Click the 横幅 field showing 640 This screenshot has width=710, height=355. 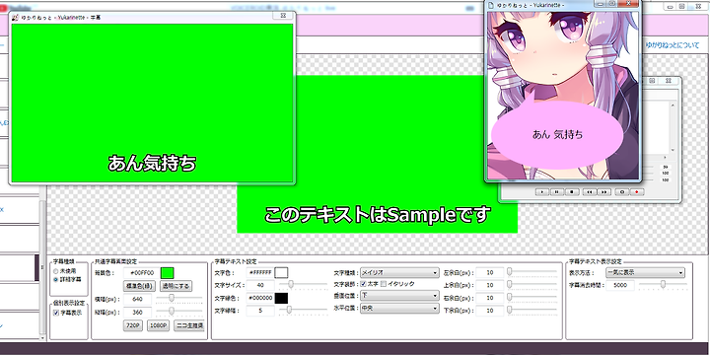(137, 300)
